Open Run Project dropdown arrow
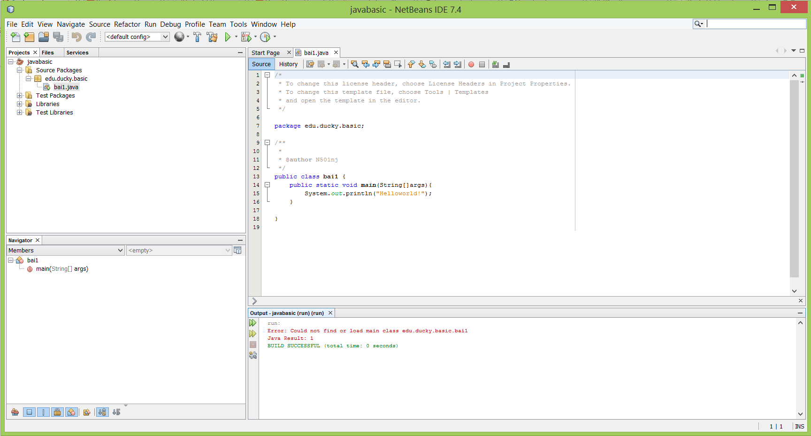The height and width of the screenshot is (436, 811). (x=236, y=37)
